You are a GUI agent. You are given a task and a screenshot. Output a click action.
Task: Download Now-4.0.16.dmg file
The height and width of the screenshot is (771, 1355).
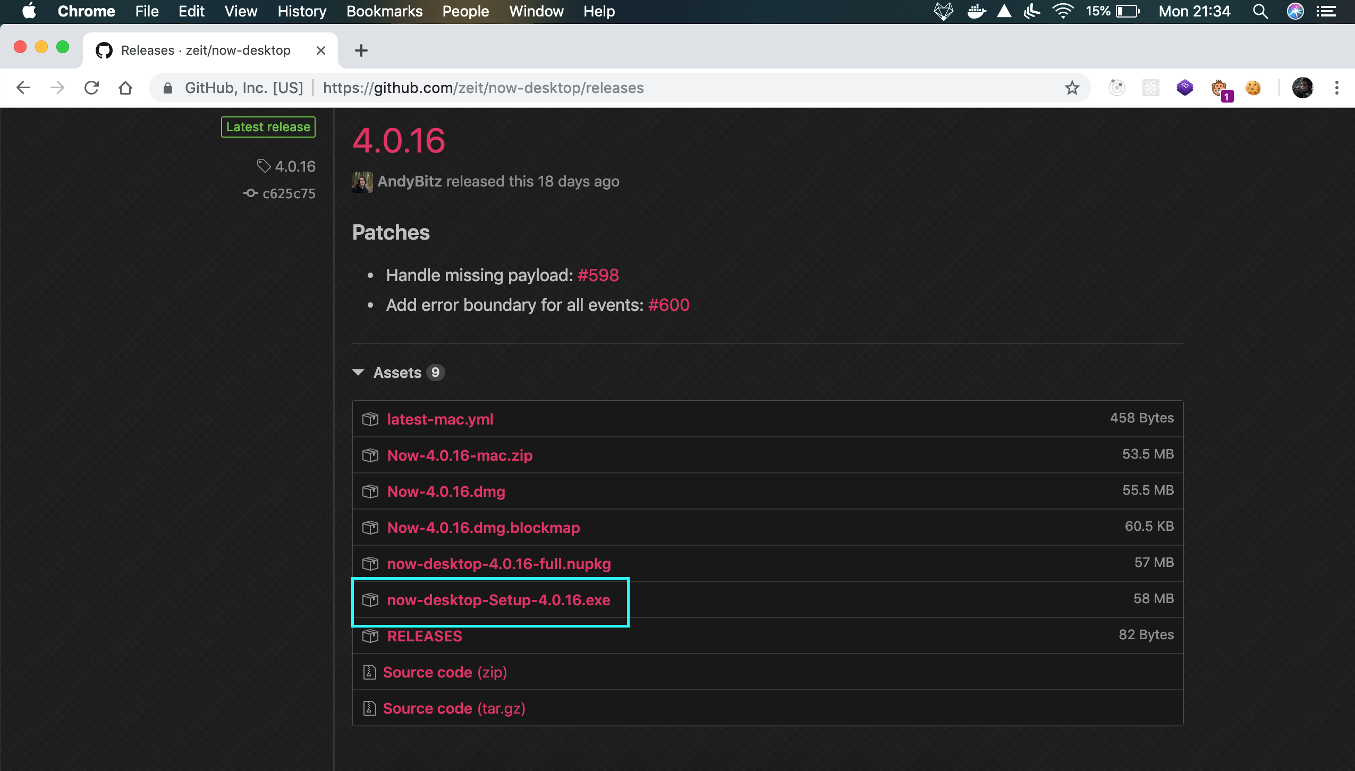tap(446, 492)
